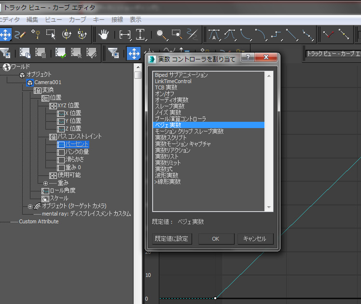Click Zoom Horizontal Extents icon

(x=125, y=35)
